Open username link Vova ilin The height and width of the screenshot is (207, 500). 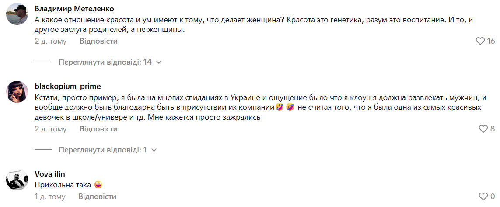[x=49, y=174]
